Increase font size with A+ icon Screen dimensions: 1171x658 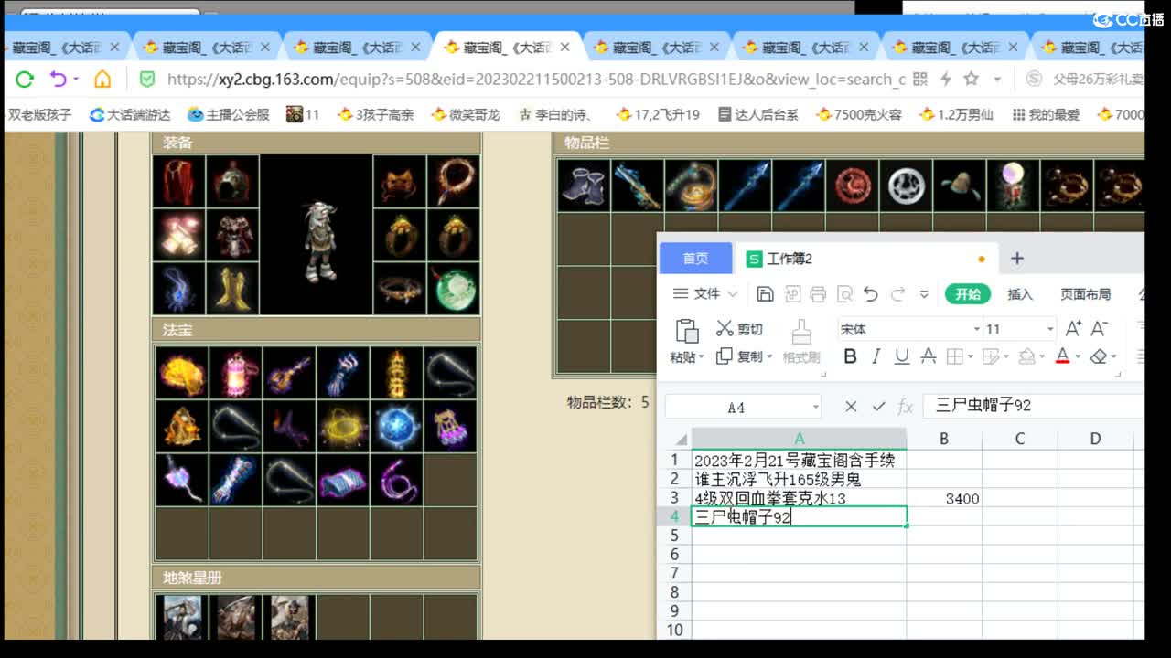pos(1074,329)
